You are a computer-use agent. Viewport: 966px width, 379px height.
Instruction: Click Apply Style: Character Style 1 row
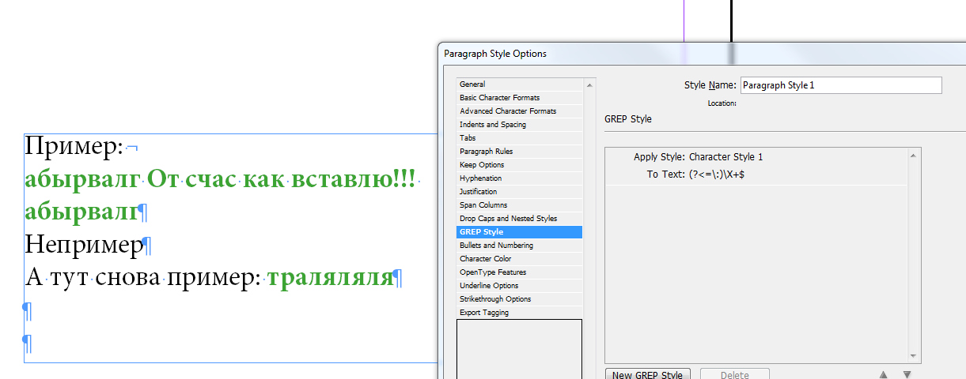756,157
